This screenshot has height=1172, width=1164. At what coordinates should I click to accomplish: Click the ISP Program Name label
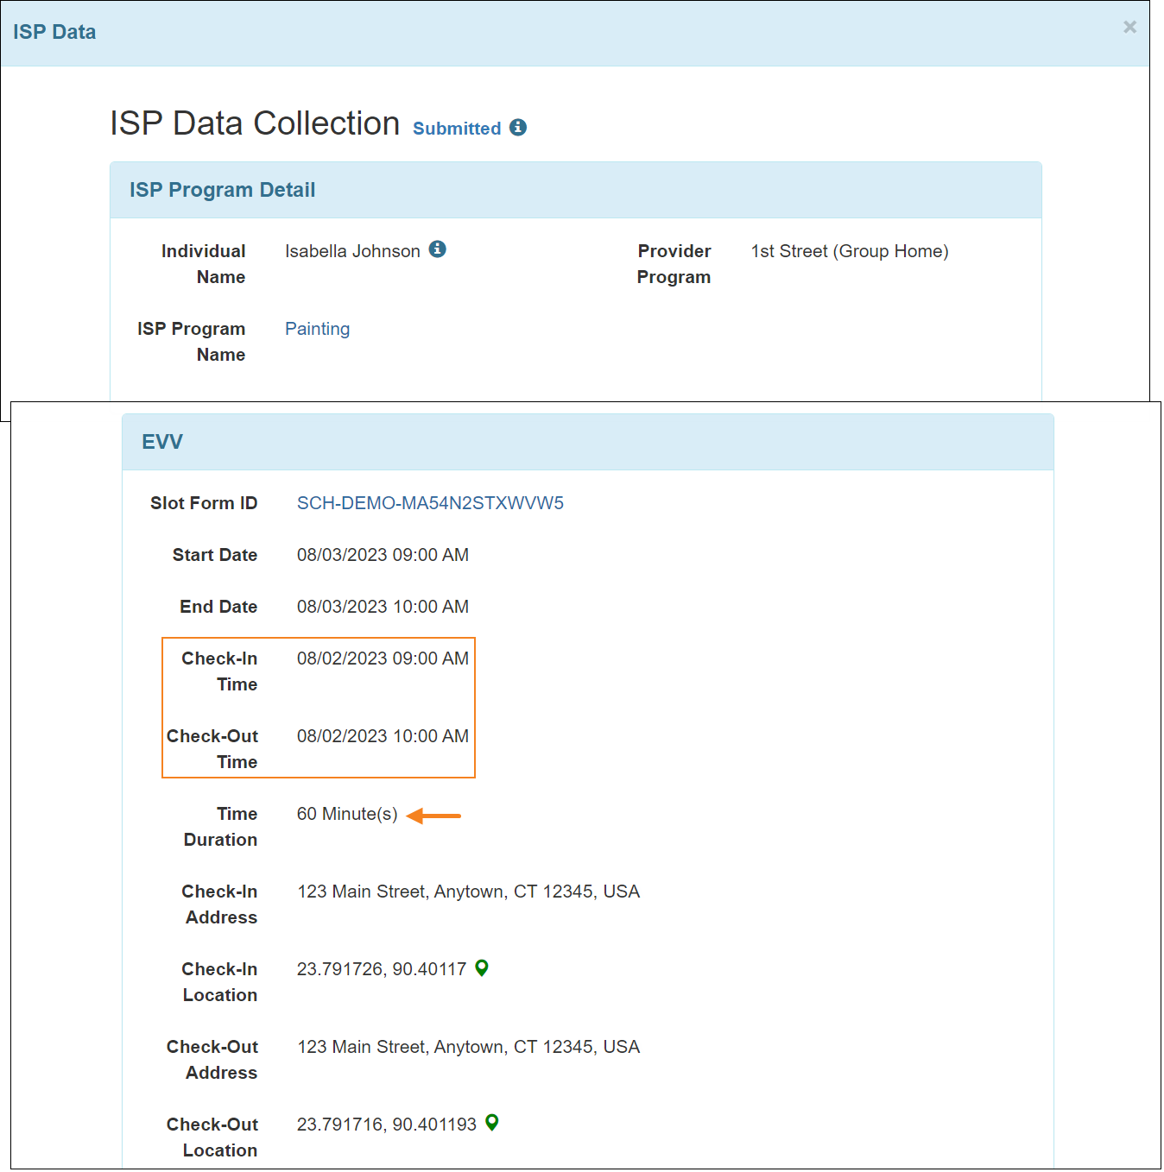coord(191,342)
